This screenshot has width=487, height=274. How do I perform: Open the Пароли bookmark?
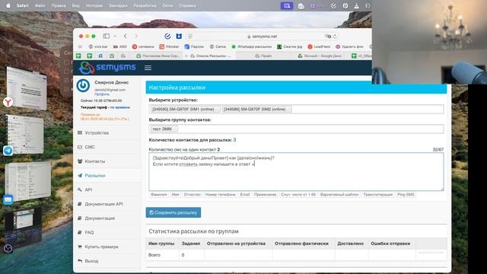(194, 46)
